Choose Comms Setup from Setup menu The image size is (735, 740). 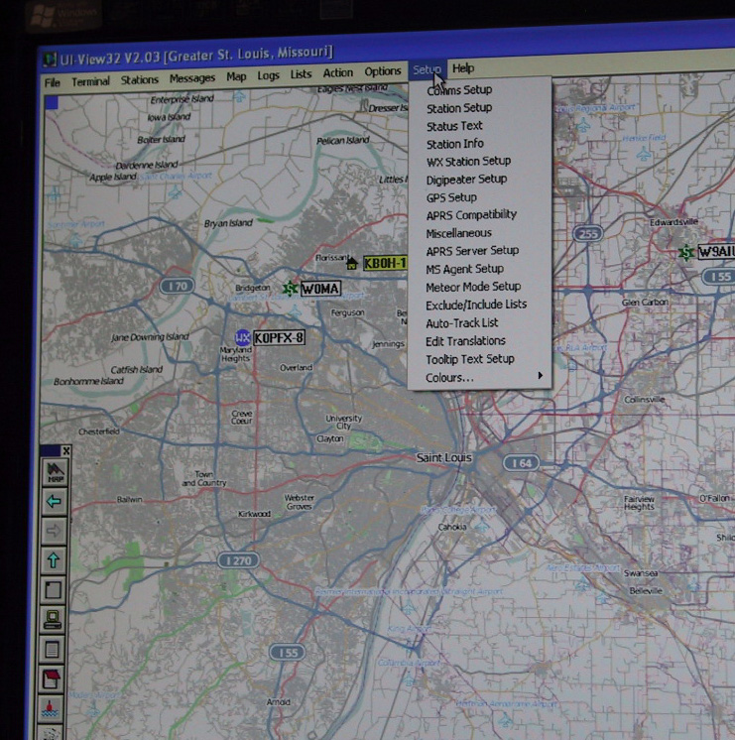pyautogui.click(x=458, y=90)
